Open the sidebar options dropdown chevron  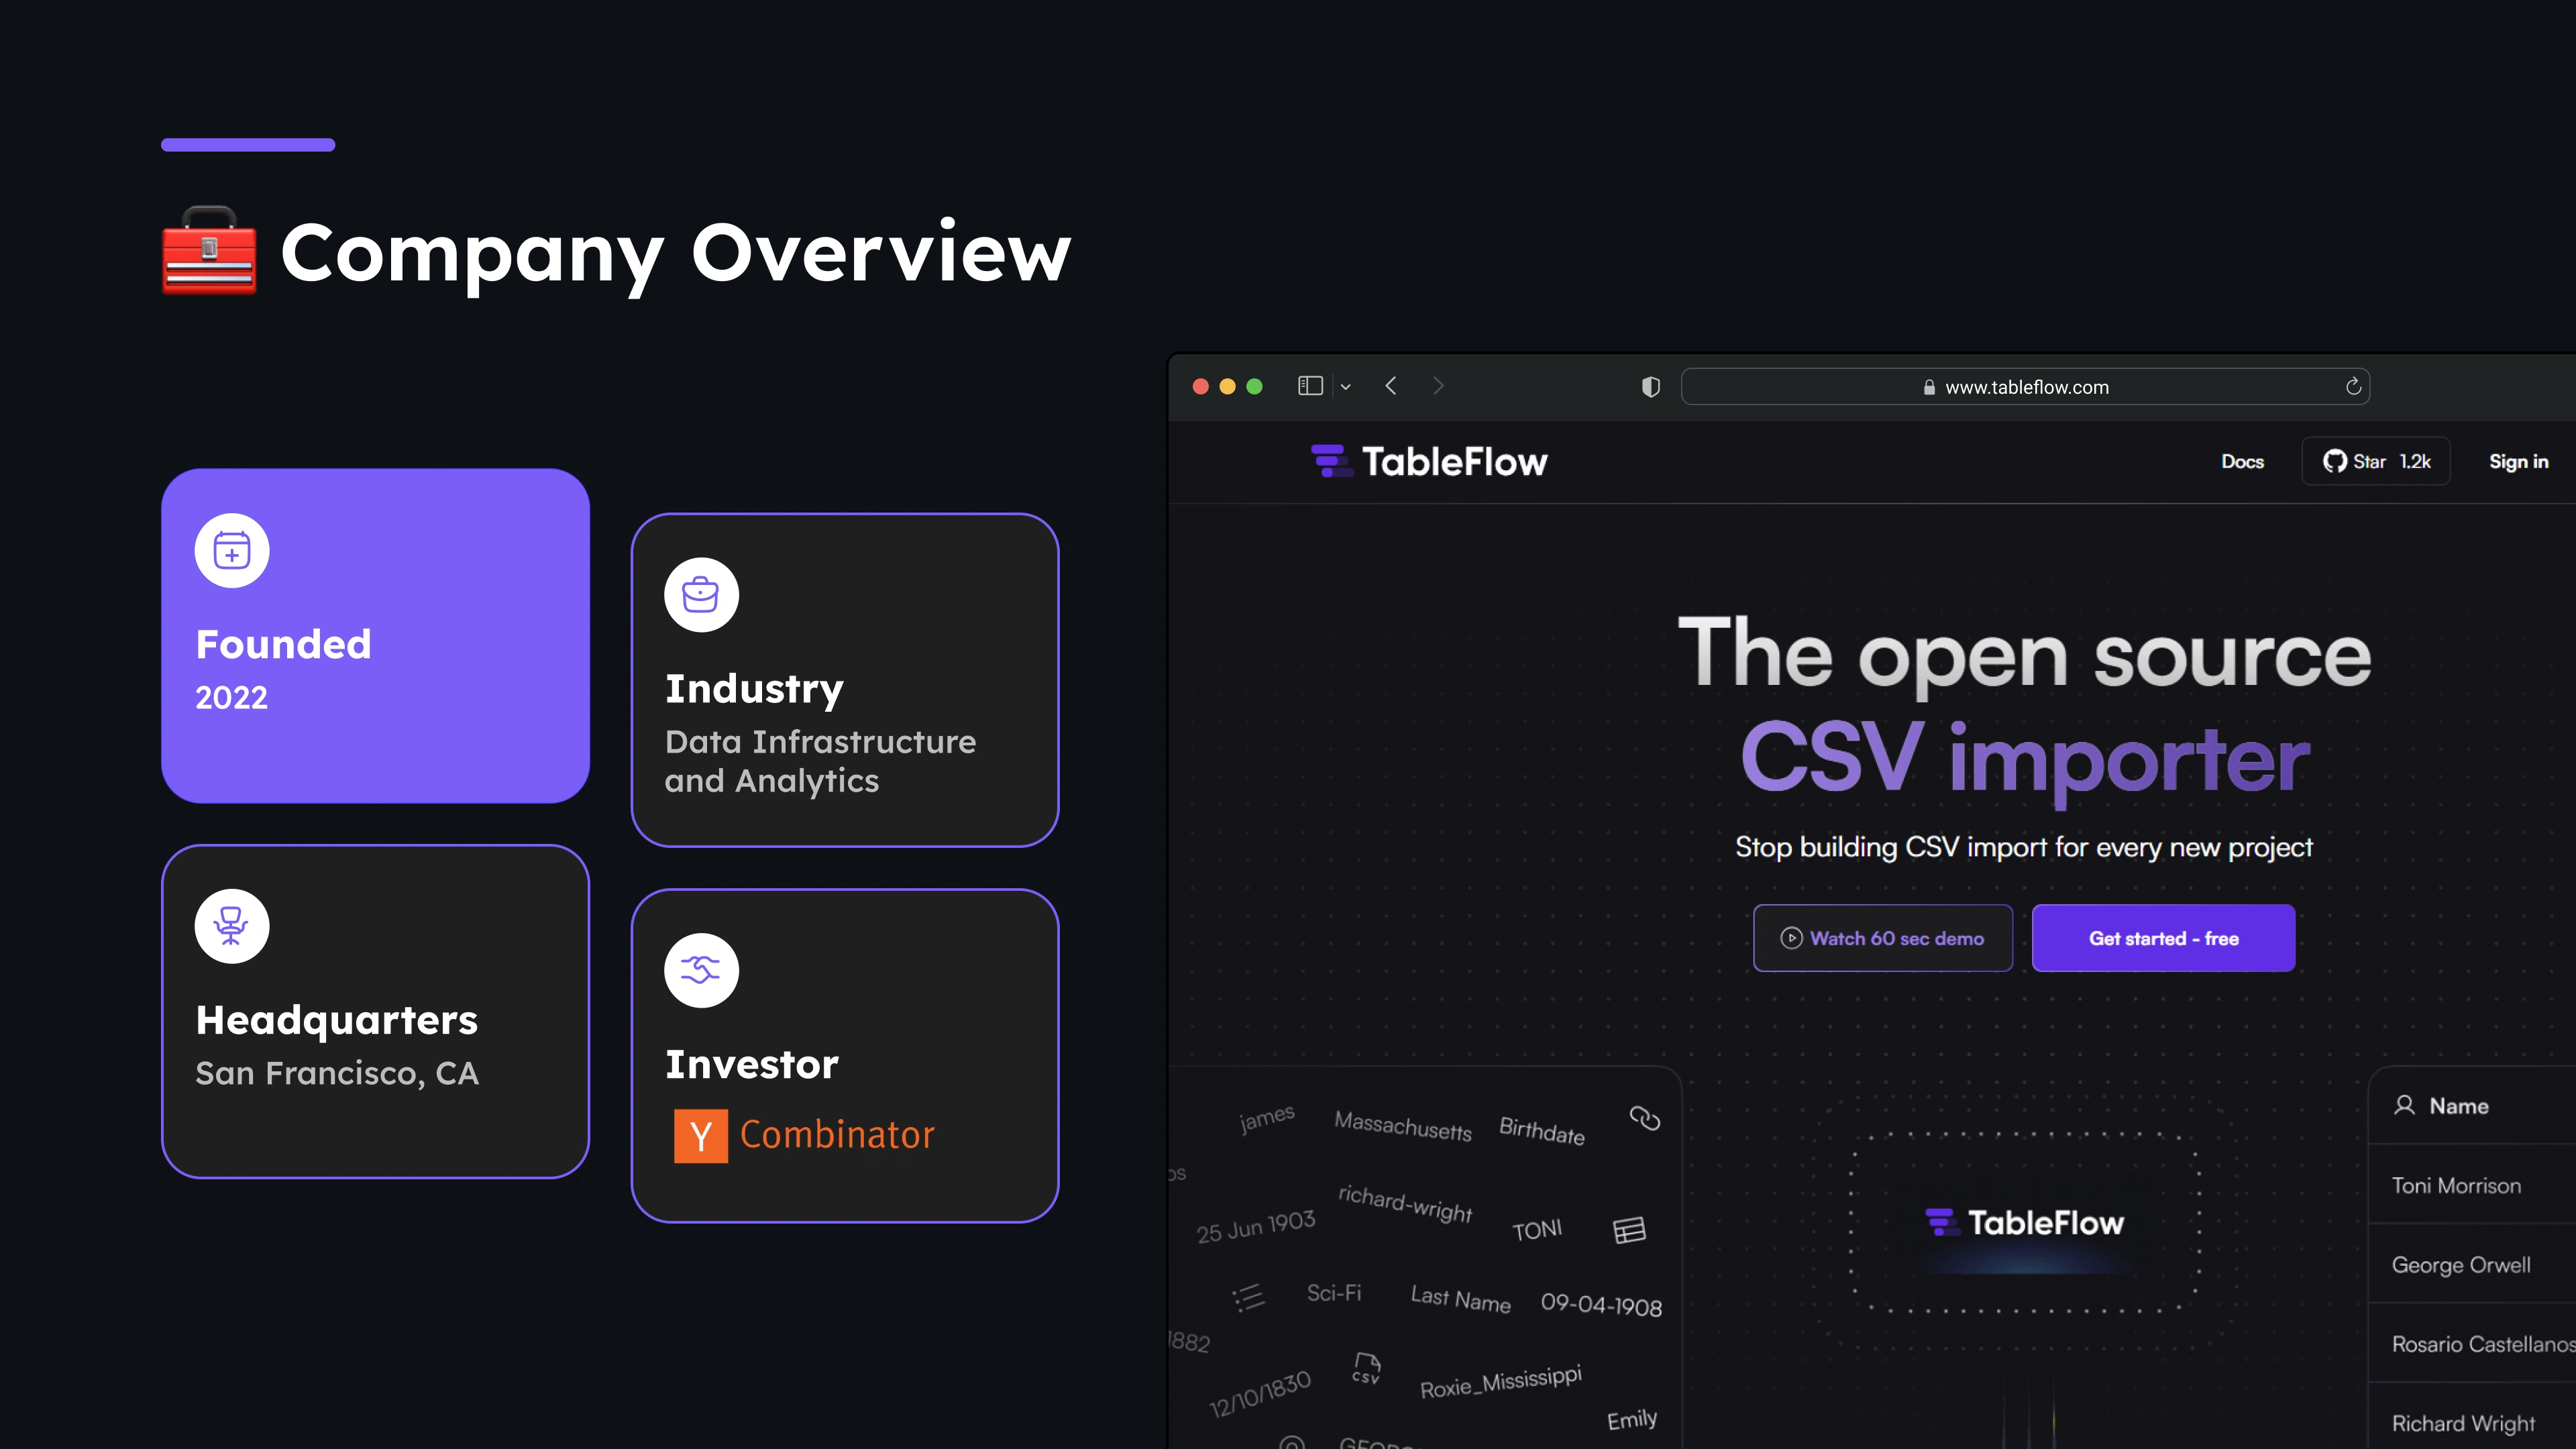pyautogui.click(x=1346, y=387)
